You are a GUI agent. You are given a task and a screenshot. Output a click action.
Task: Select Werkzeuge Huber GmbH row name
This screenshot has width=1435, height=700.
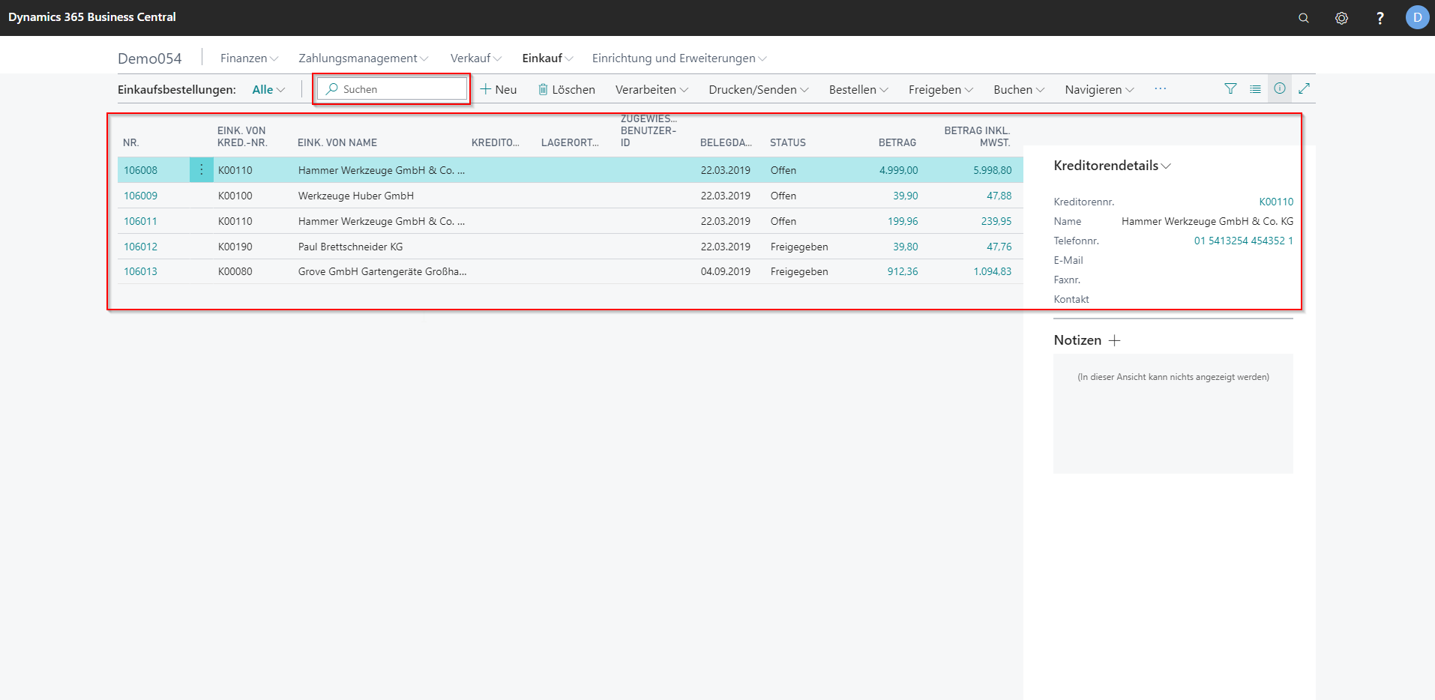click(356, 196)
